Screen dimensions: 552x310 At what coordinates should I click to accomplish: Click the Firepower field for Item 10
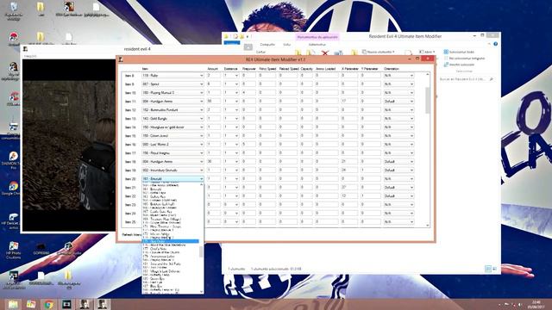click(248, 93)
